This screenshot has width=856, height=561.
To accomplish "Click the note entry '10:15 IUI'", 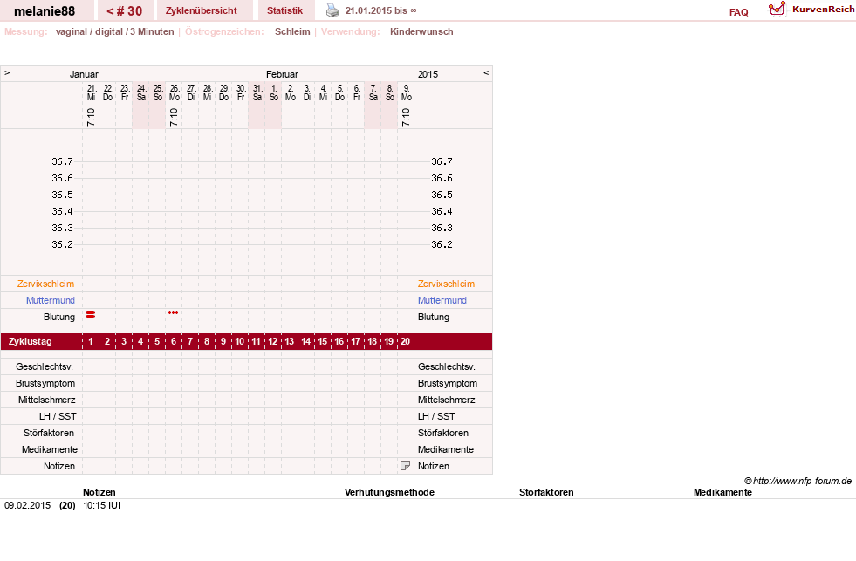I will [x=101, y=505].
